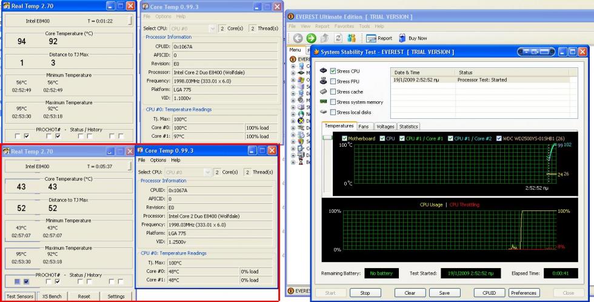Expand the DirectX X-icon node in EVEREST tree

293,121
